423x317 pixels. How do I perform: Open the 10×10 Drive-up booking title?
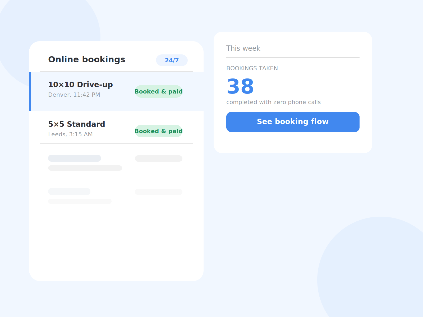80,85
